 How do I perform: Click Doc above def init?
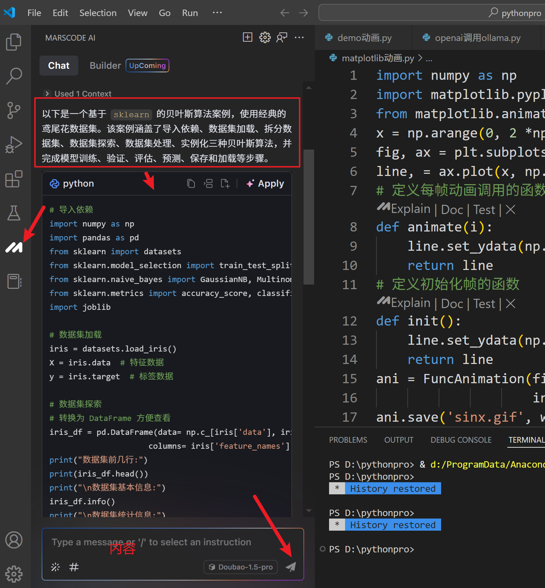tap(452, 303)
